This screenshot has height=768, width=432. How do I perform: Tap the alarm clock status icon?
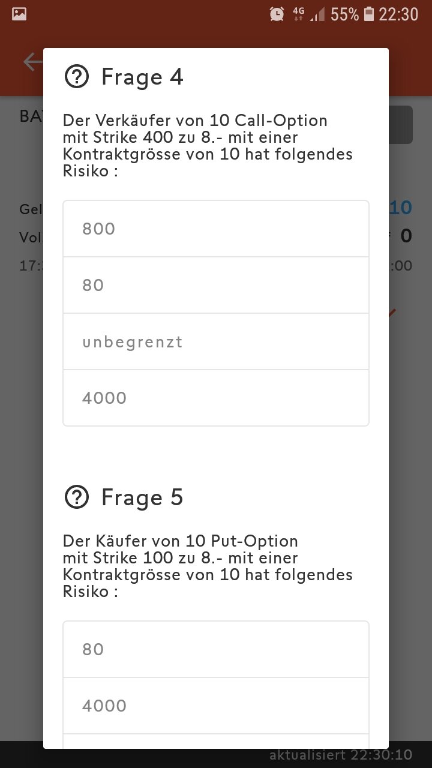[277, 14]
